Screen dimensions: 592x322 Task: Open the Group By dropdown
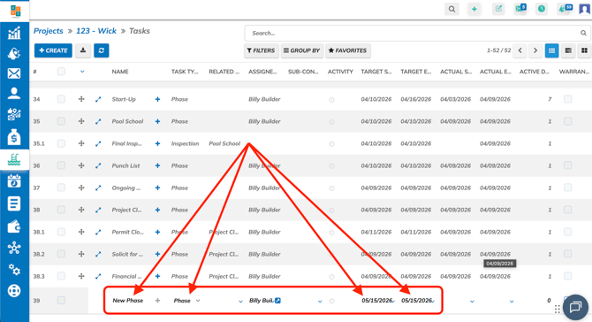302,50
